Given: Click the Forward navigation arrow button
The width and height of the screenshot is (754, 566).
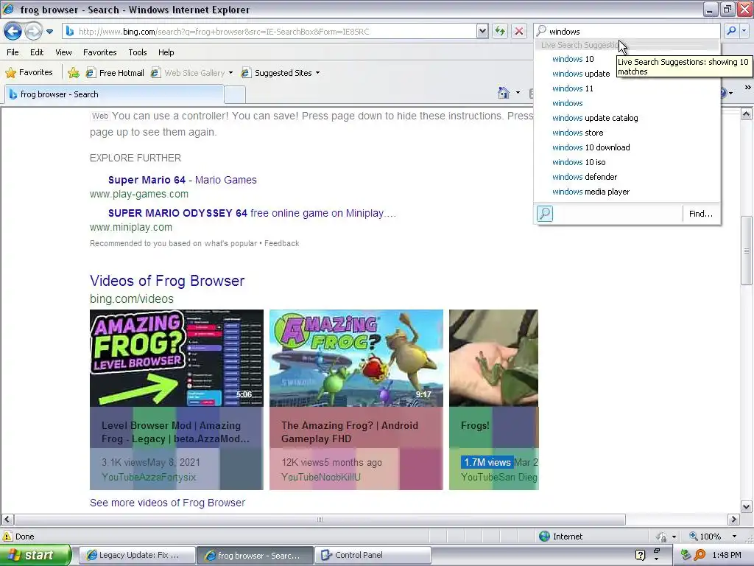Looking at the screenshot, I should pyautogui.click(x=33, y=31).
